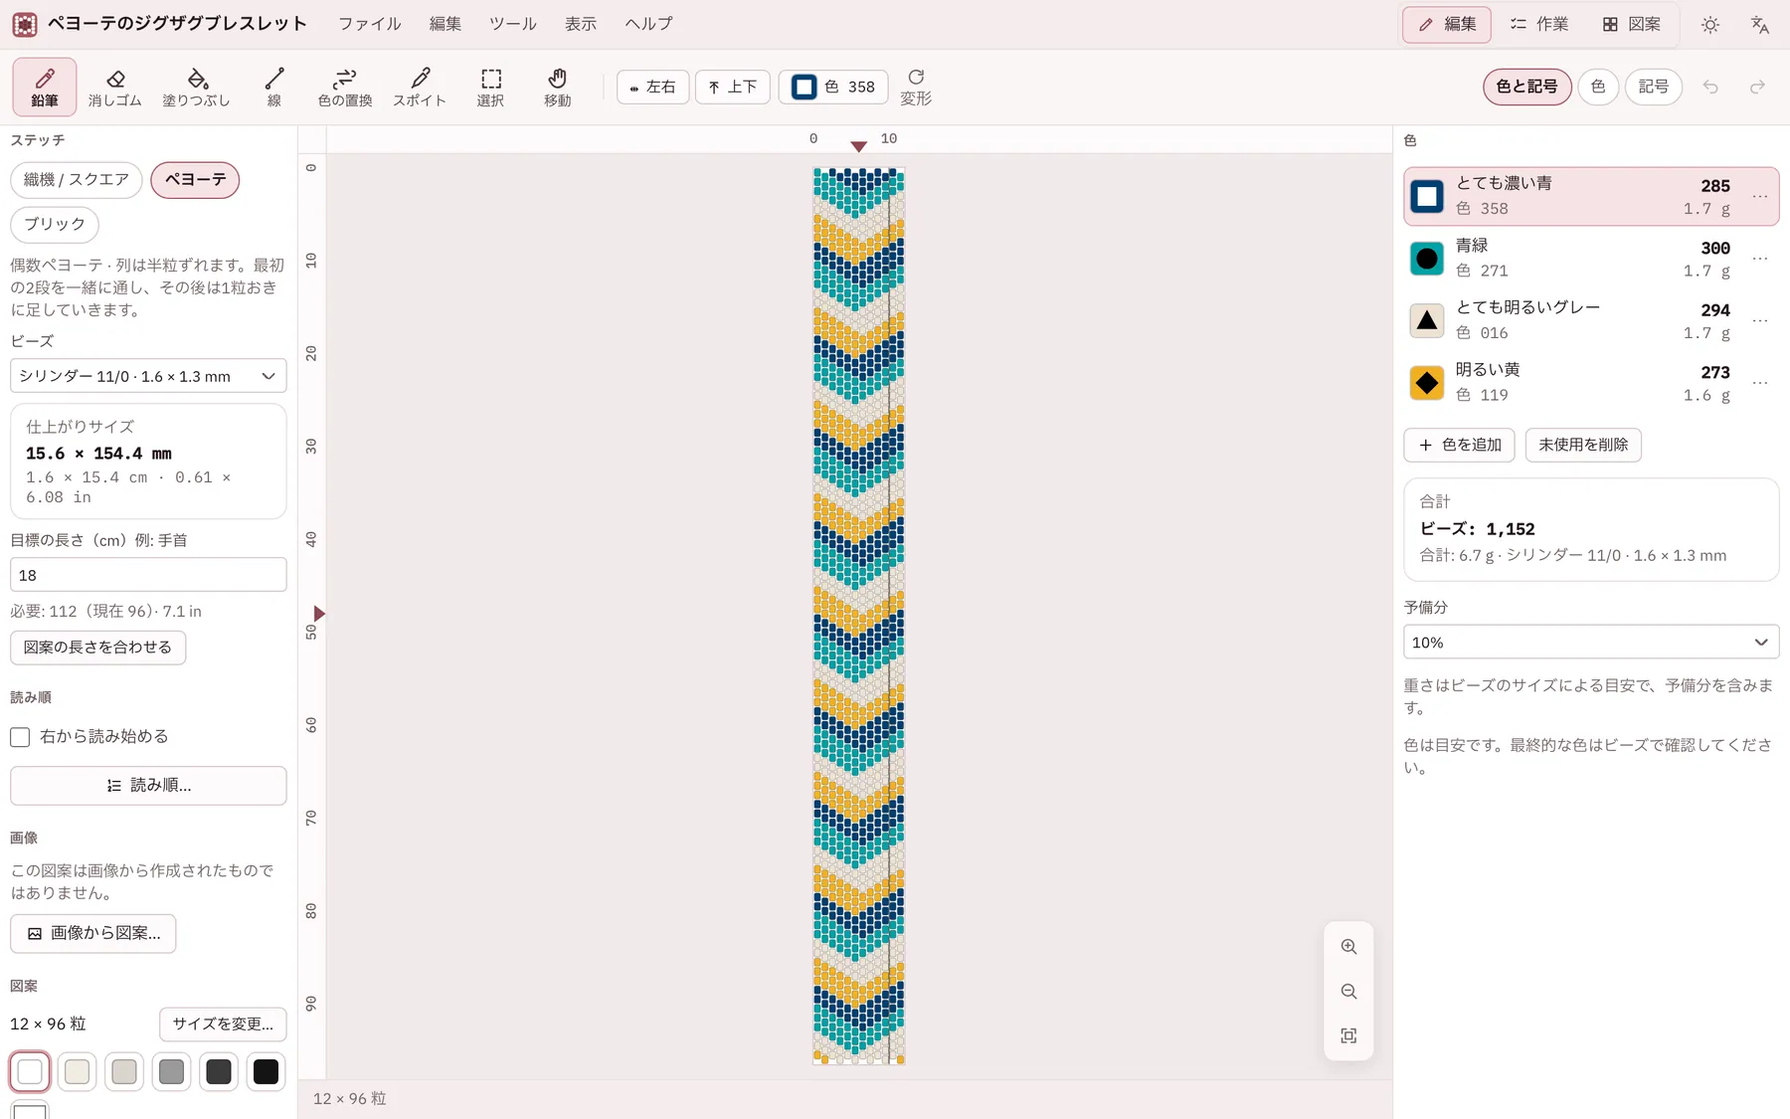
Task: Switch to the 図案 mode tab
Action: coord(1632,24)
